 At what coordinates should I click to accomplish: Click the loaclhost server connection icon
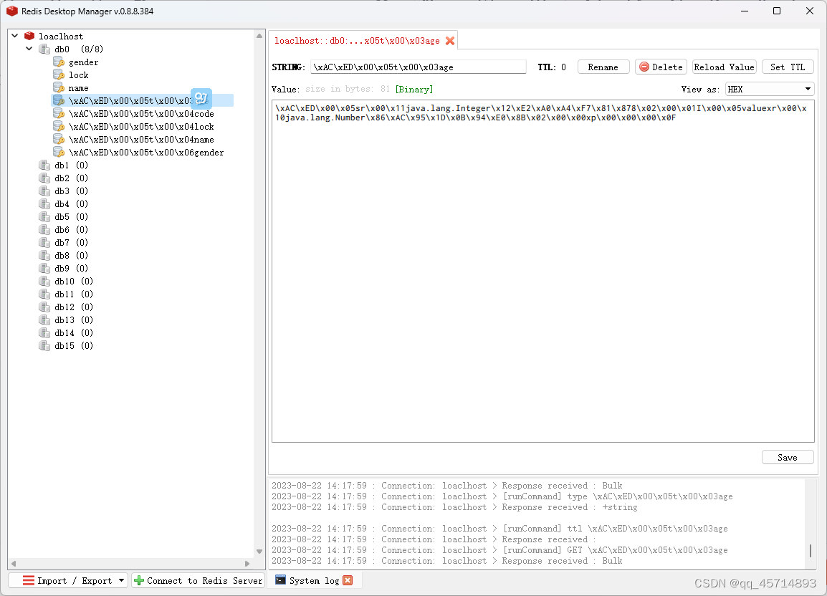click(29, 36)
